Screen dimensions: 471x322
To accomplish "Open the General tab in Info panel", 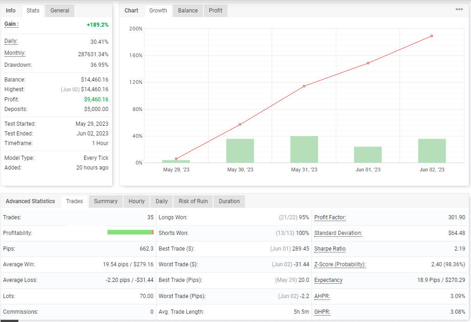I will click(x=60, y=11).
